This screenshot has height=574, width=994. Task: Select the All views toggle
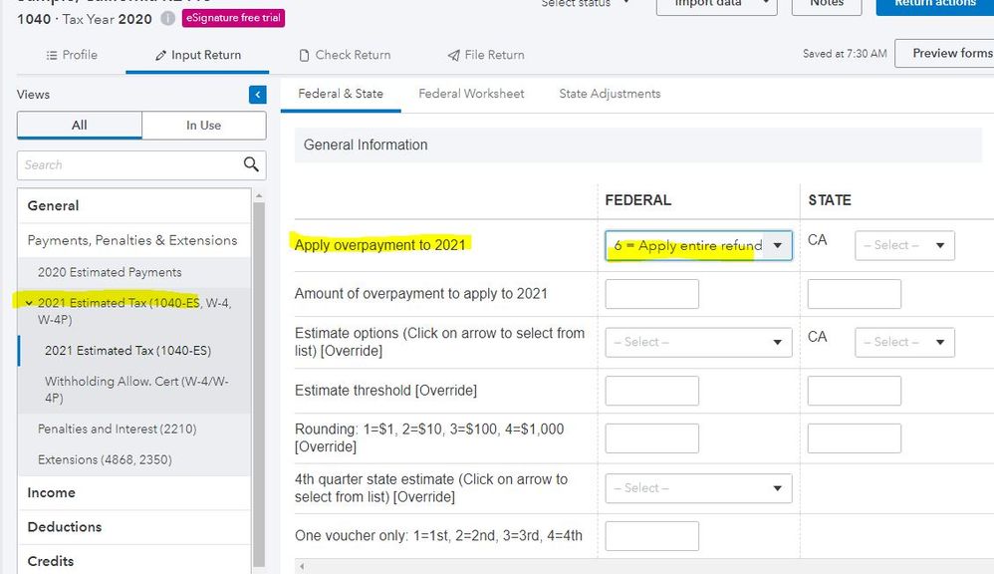coord(80,126)
